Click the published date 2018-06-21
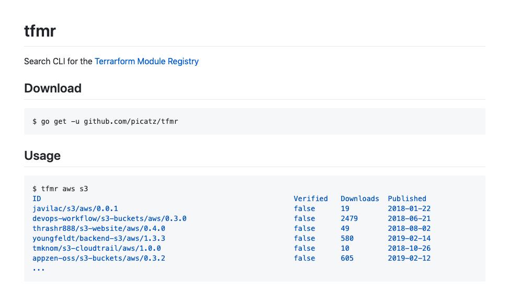Image resolution: width=509 pixels, height=292 pixels. tap(409, 219)
